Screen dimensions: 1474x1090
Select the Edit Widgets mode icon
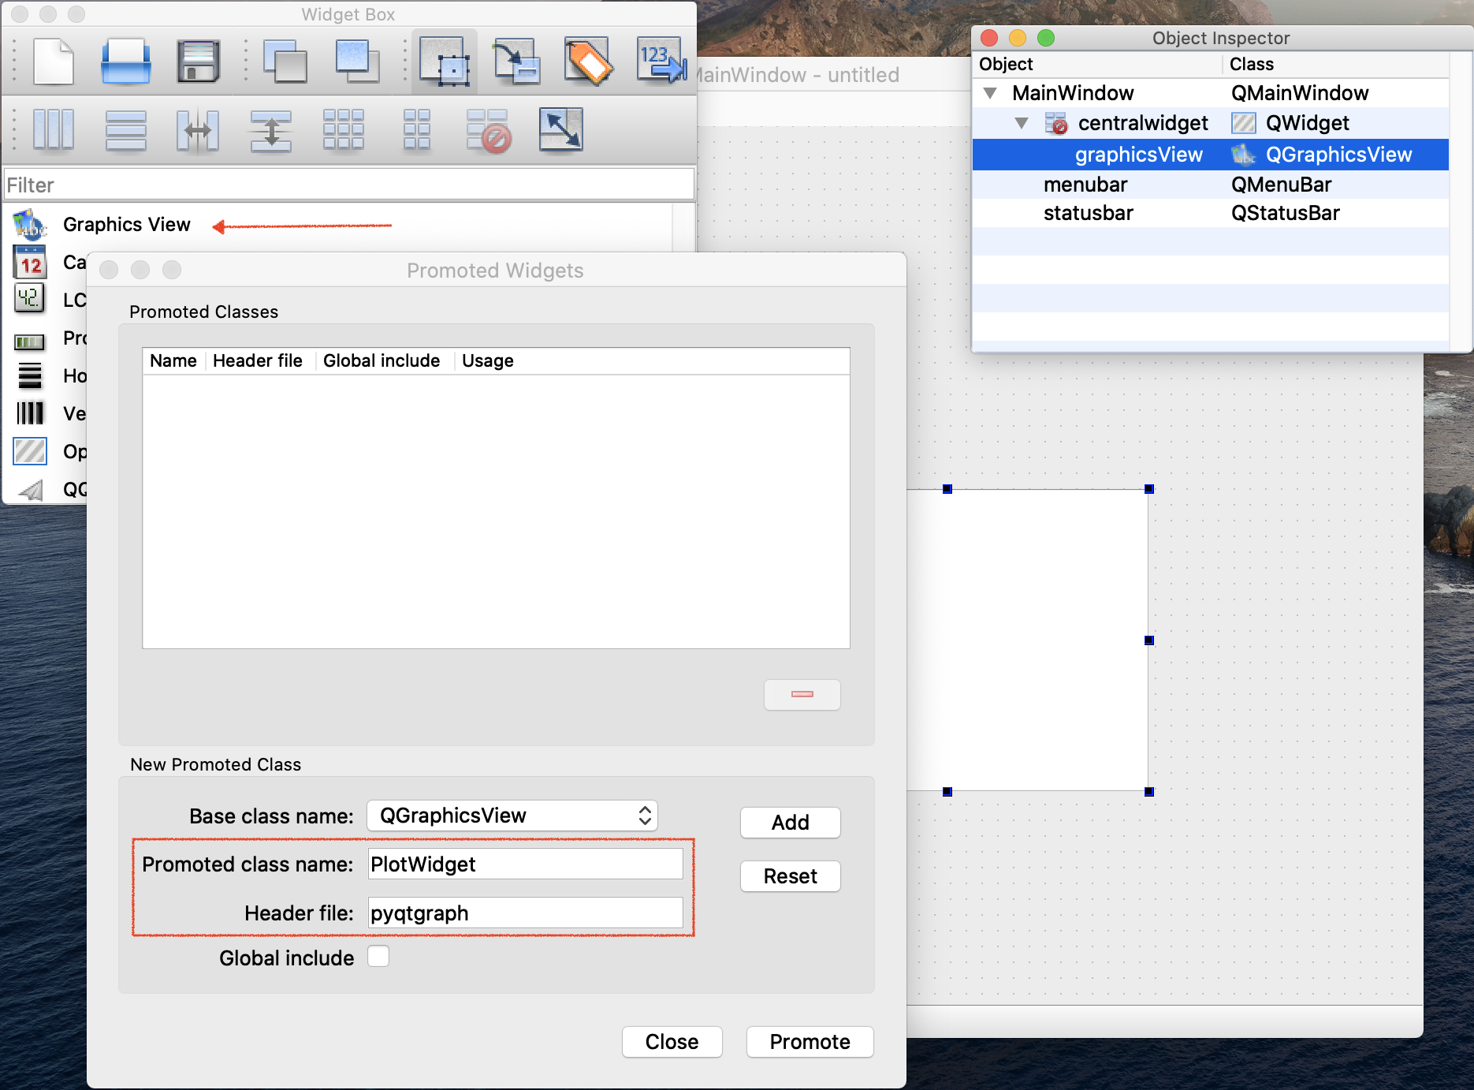[x=445, y=62]
